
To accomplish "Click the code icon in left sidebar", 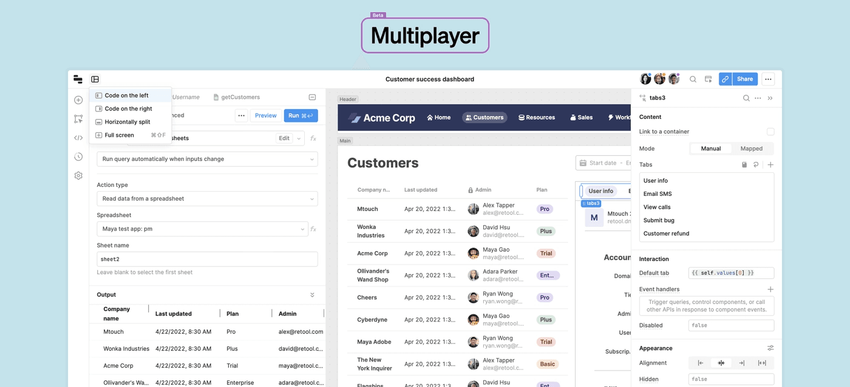I will click(x=78, y=138).
